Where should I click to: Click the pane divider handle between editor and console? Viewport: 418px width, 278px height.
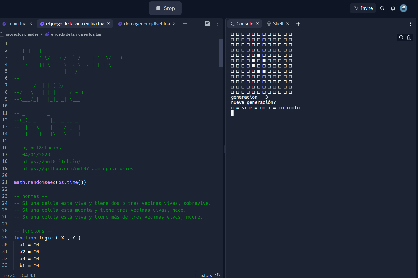(224, 149)
